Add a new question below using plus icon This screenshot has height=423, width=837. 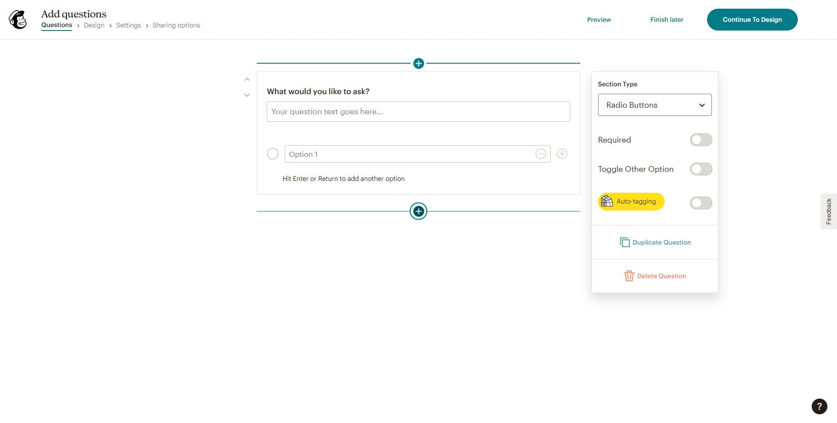click(418, 211)
